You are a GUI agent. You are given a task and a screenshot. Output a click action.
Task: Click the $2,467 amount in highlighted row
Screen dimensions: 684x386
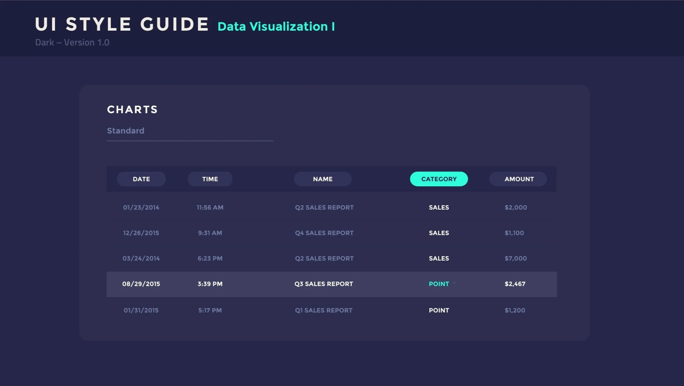point(515,284)
